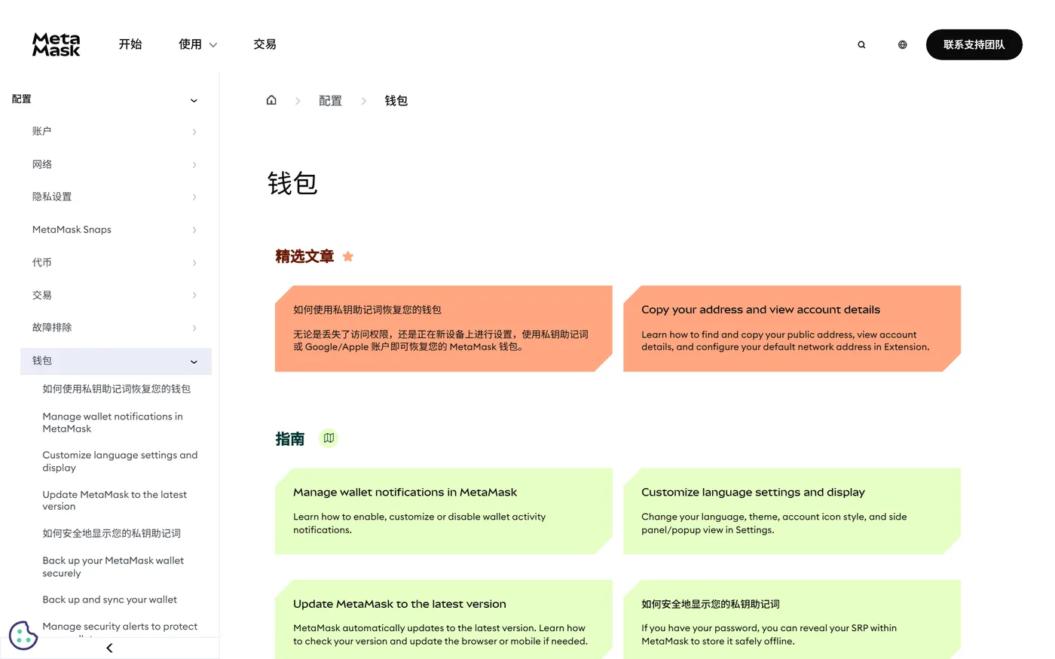The image size is (1055, 659).
Task: Open featured card 如何使用私钥助记词恢复您的钱包
Action: click(x=443, y=328)
